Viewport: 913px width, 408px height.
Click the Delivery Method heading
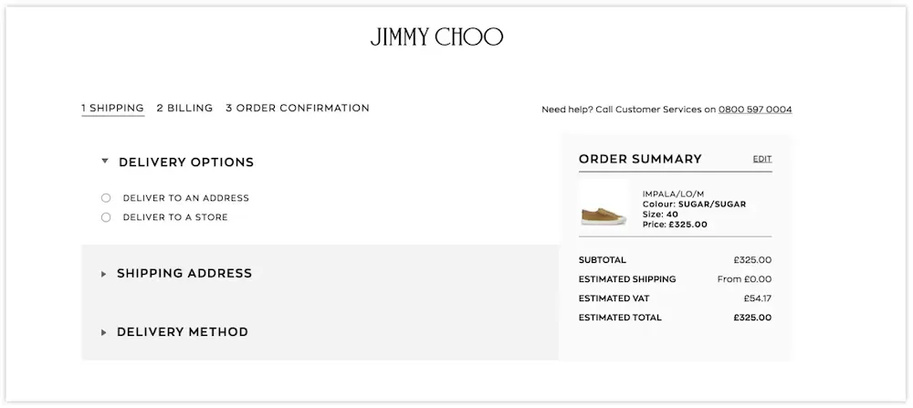coord(183,332)
